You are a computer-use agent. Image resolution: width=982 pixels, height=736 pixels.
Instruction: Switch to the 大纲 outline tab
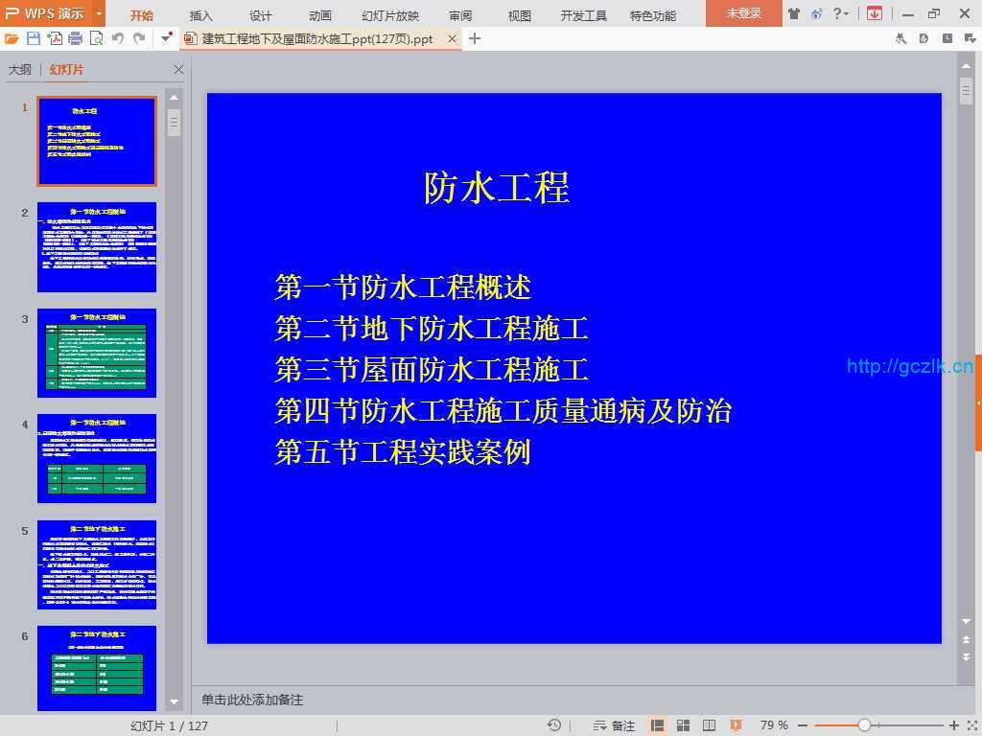19,70
